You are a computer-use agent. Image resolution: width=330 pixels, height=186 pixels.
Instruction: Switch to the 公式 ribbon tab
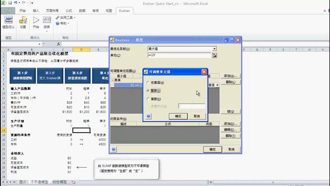coord(69,11)
